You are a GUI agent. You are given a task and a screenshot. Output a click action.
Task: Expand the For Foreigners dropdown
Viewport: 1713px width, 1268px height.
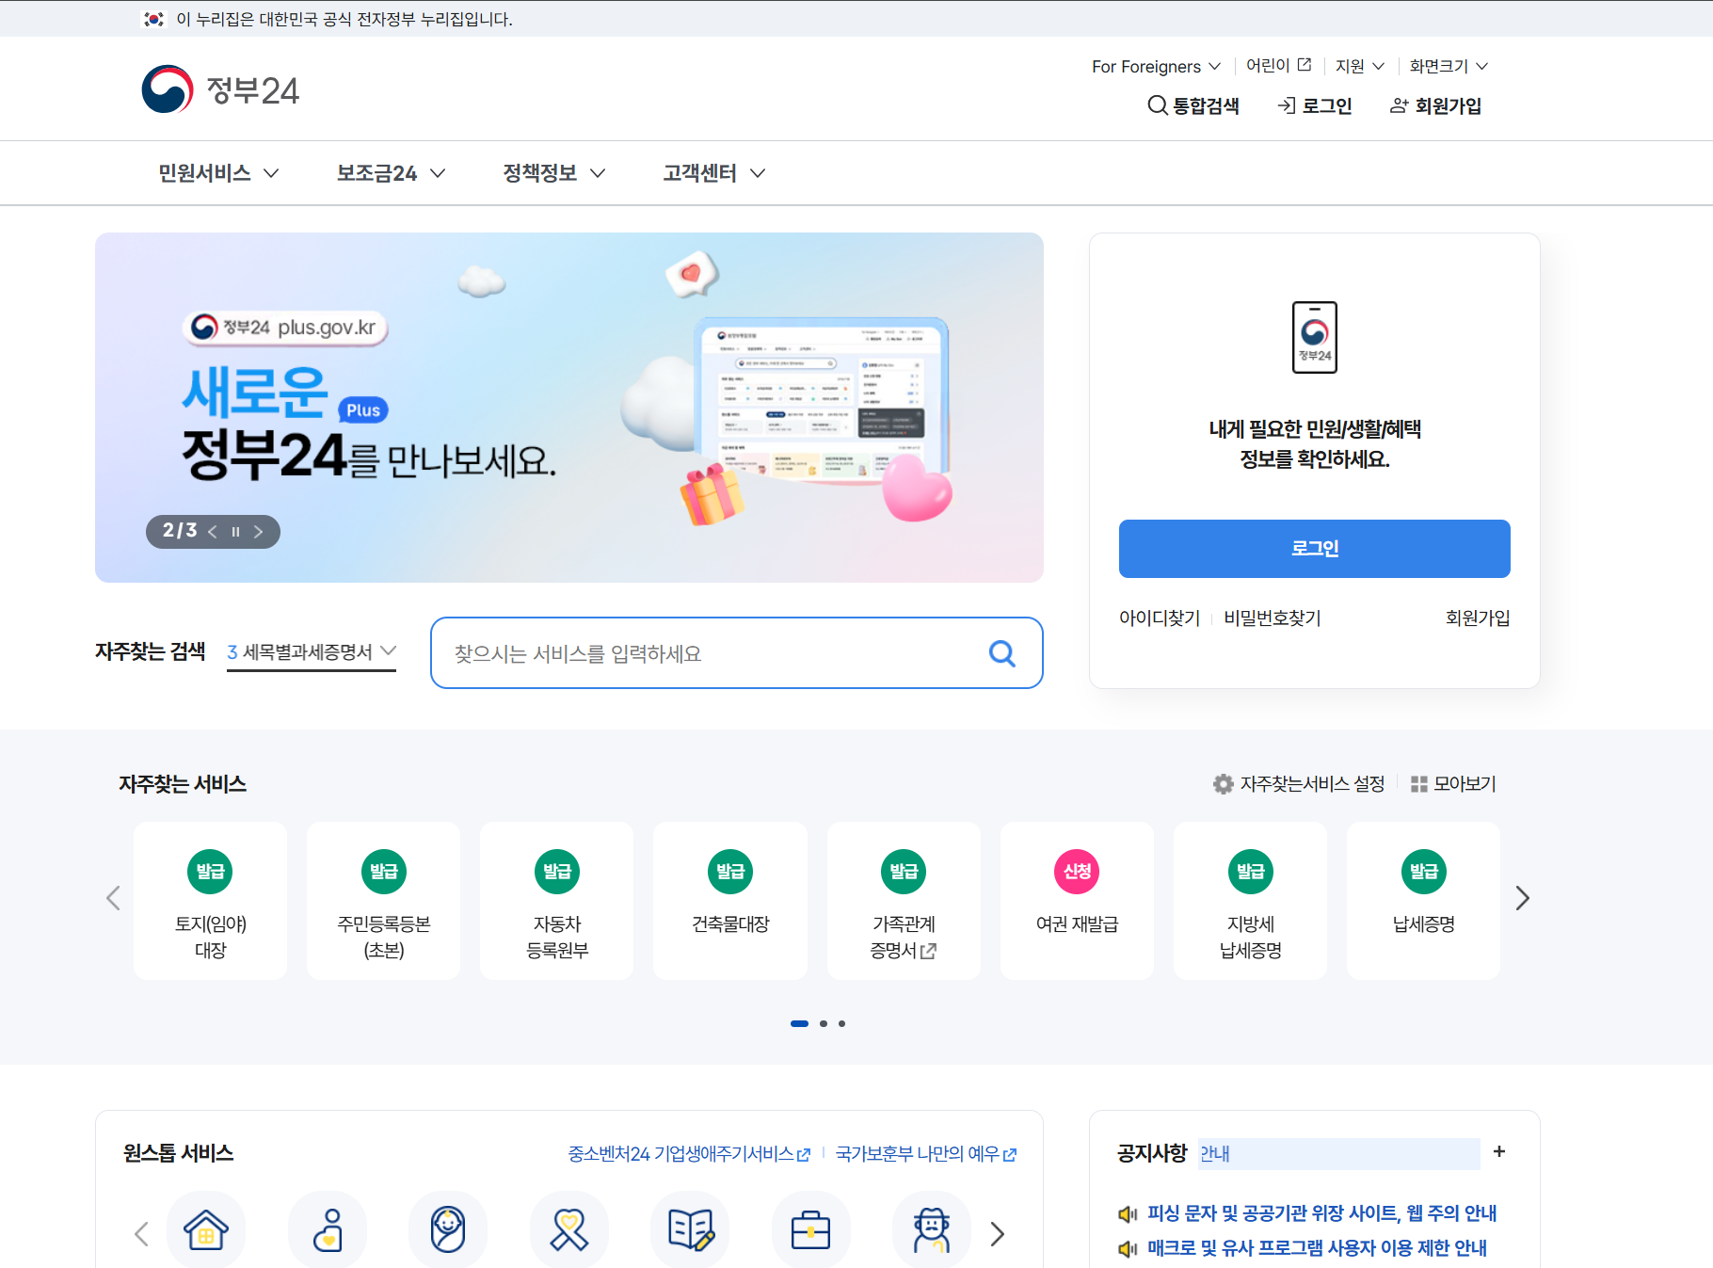(x=1156, y=66)
